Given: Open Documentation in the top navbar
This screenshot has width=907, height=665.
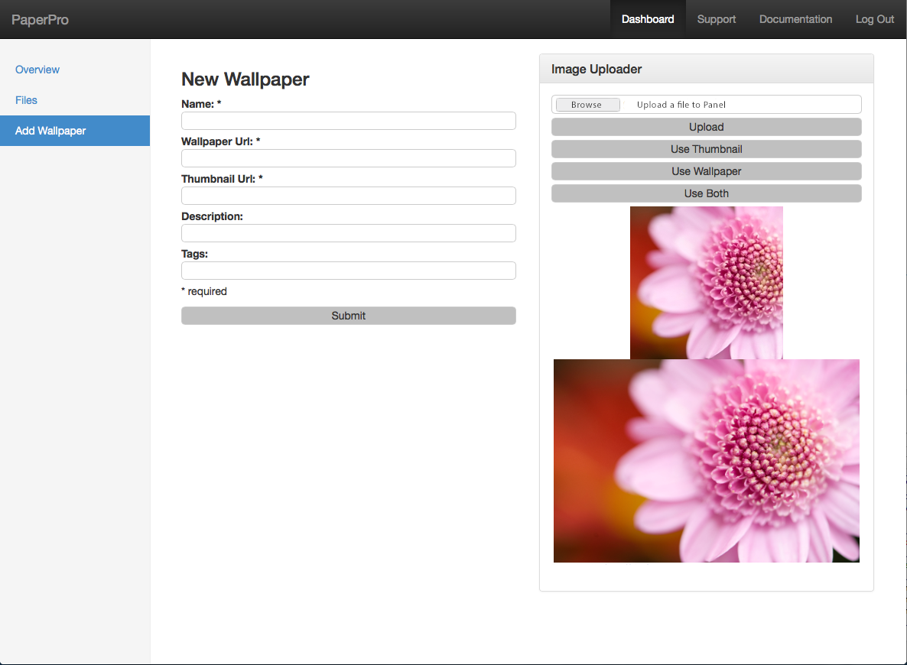Looking at the screenshot, I should (795, 20).
